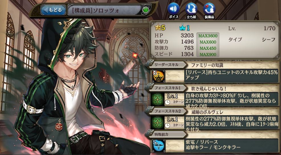Tap the Force Skill 2 green emblem icon
This screenshot has height=155, width=281.
click(x=157, y=122)
